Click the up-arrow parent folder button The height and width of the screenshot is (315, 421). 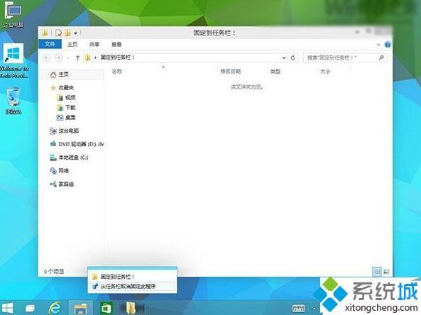coord(77,57)
